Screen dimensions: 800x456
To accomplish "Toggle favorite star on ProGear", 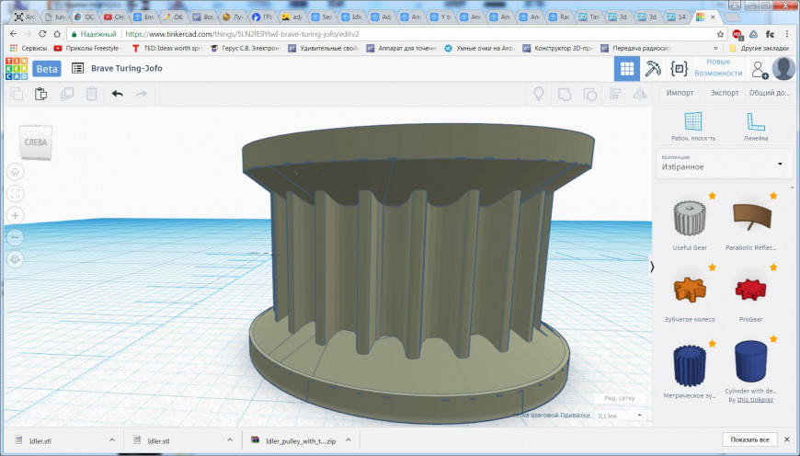I will 772,267.
